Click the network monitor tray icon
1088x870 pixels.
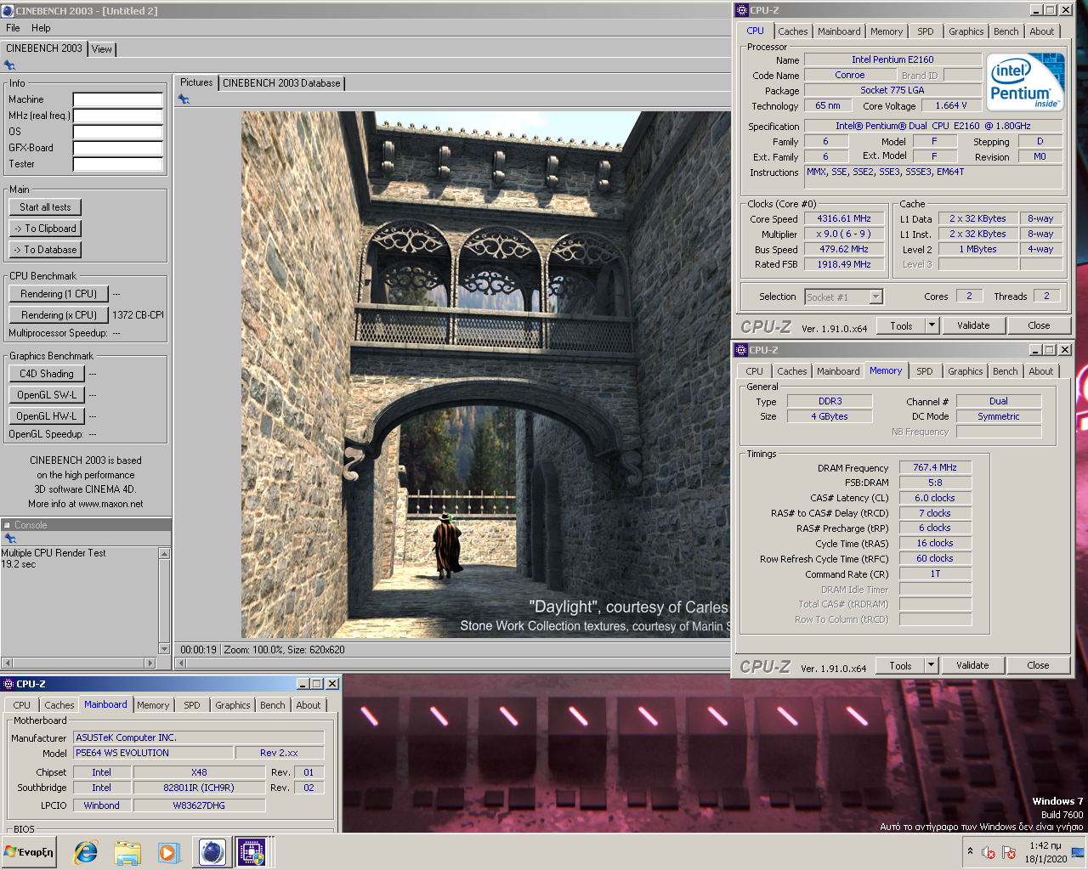point(1077,852)
